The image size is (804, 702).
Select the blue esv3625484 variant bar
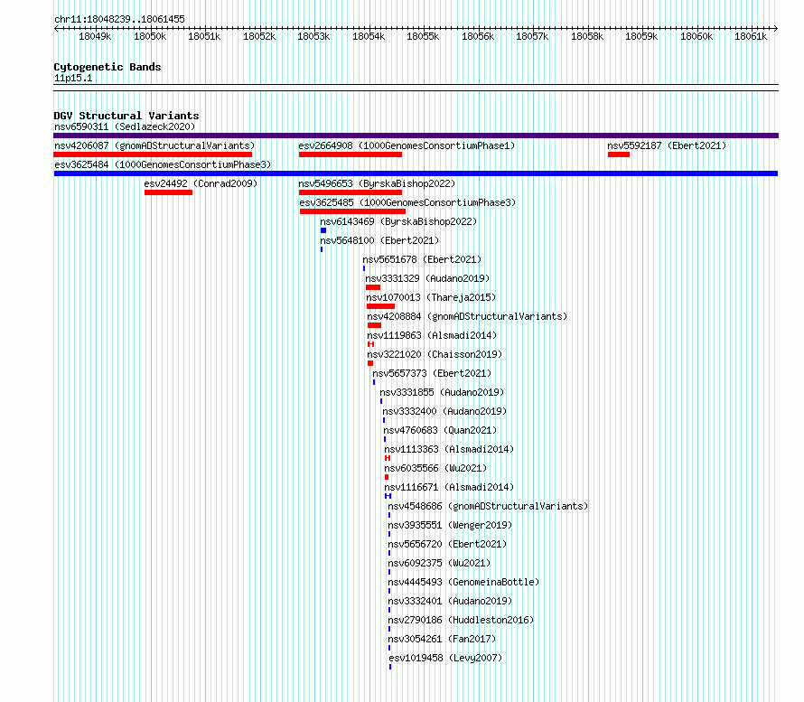point(416,173)
